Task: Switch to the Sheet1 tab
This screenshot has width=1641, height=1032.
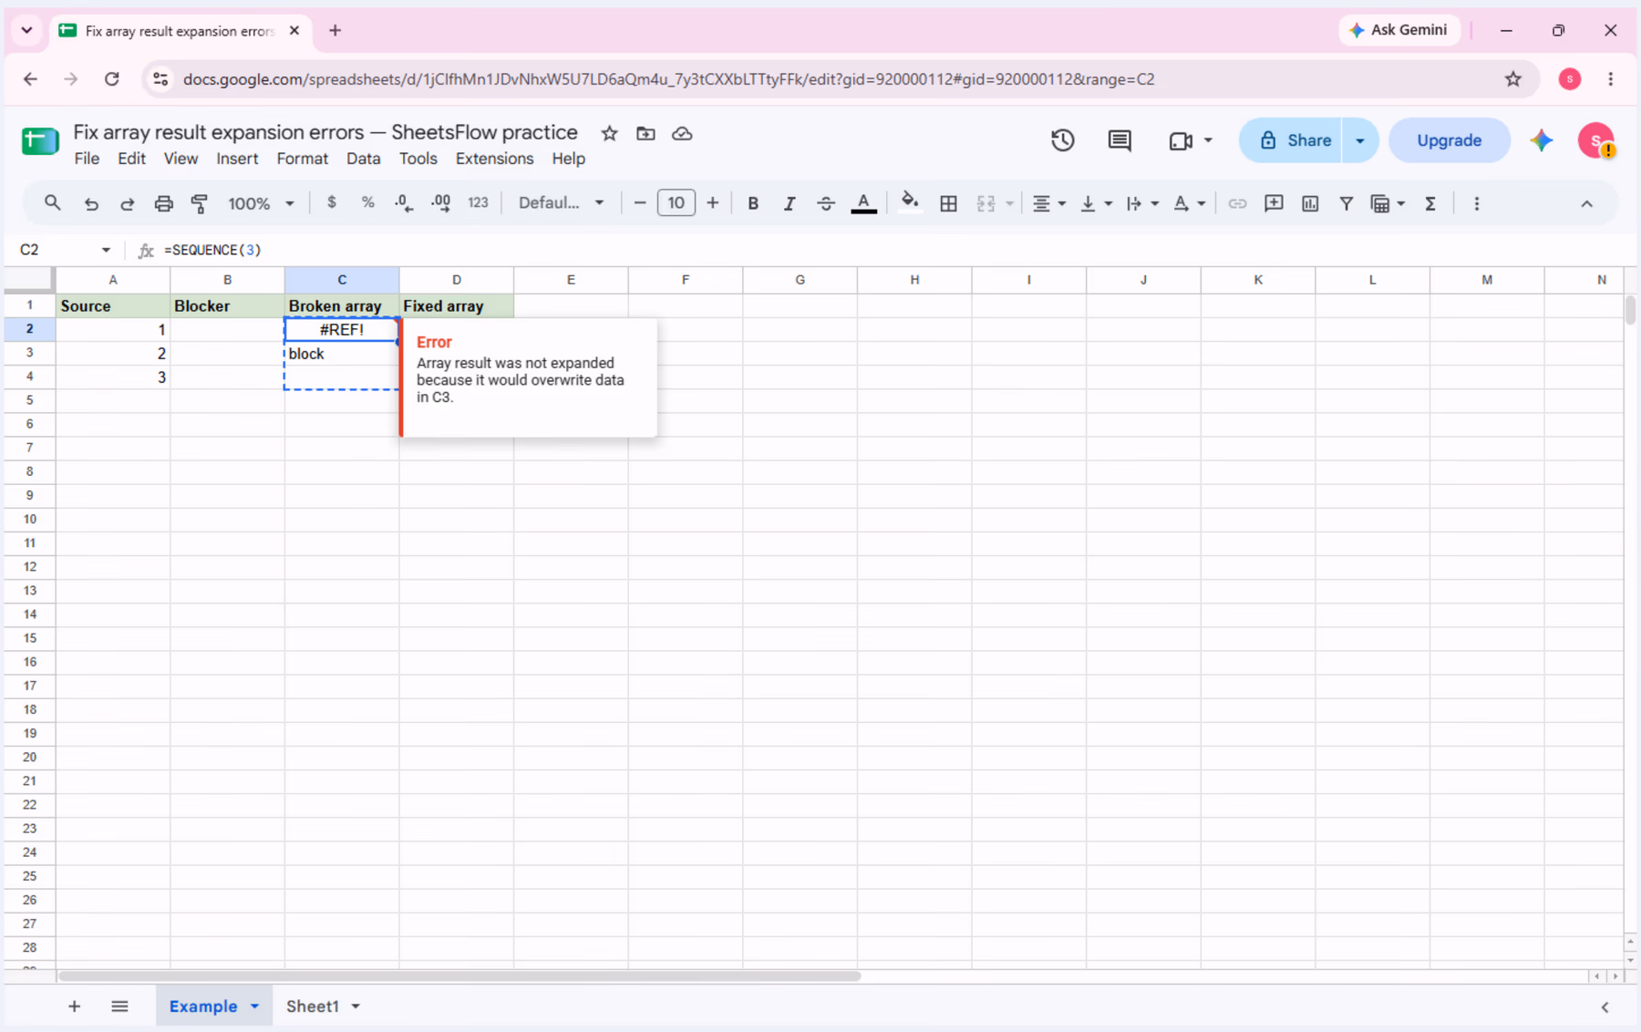Action: (x=313, y=1006)
